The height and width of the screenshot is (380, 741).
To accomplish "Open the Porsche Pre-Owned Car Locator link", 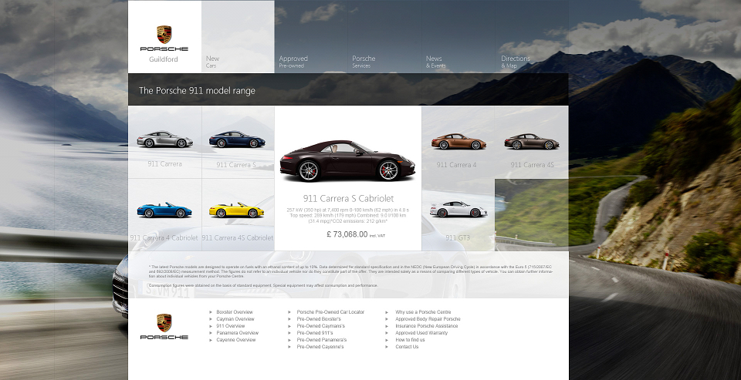I will pos(330,312).
